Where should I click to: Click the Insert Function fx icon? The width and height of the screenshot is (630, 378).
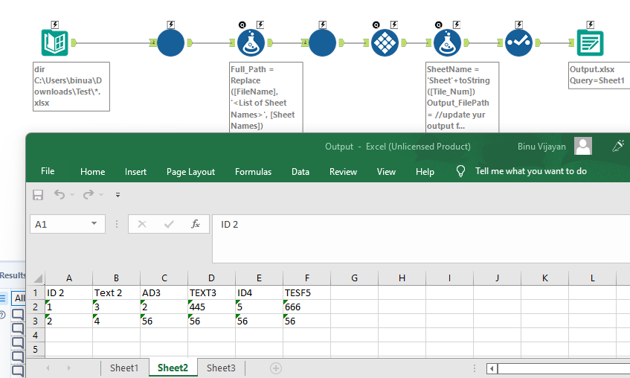click(195, 224)
